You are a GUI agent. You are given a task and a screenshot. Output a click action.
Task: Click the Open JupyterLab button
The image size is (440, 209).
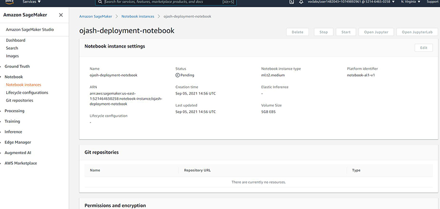click(418, 32)
